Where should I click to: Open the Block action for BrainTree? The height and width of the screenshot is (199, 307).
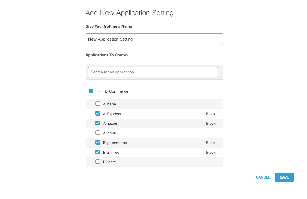pos(211,152)
